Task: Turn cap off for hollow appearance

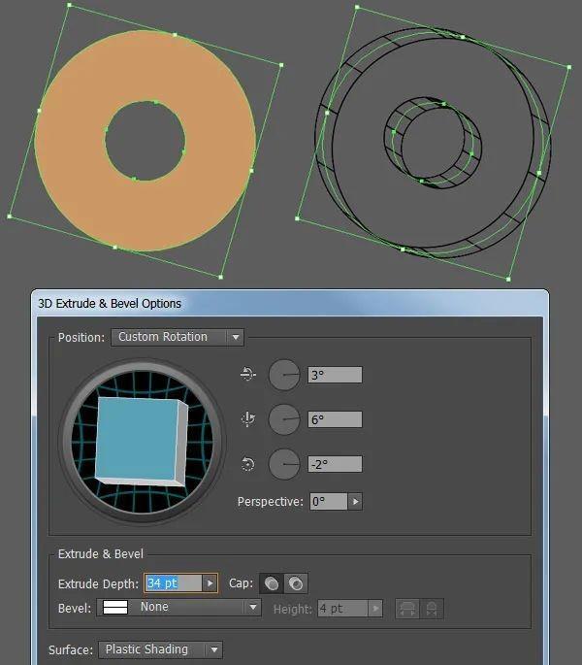Action: pos(296,583)
